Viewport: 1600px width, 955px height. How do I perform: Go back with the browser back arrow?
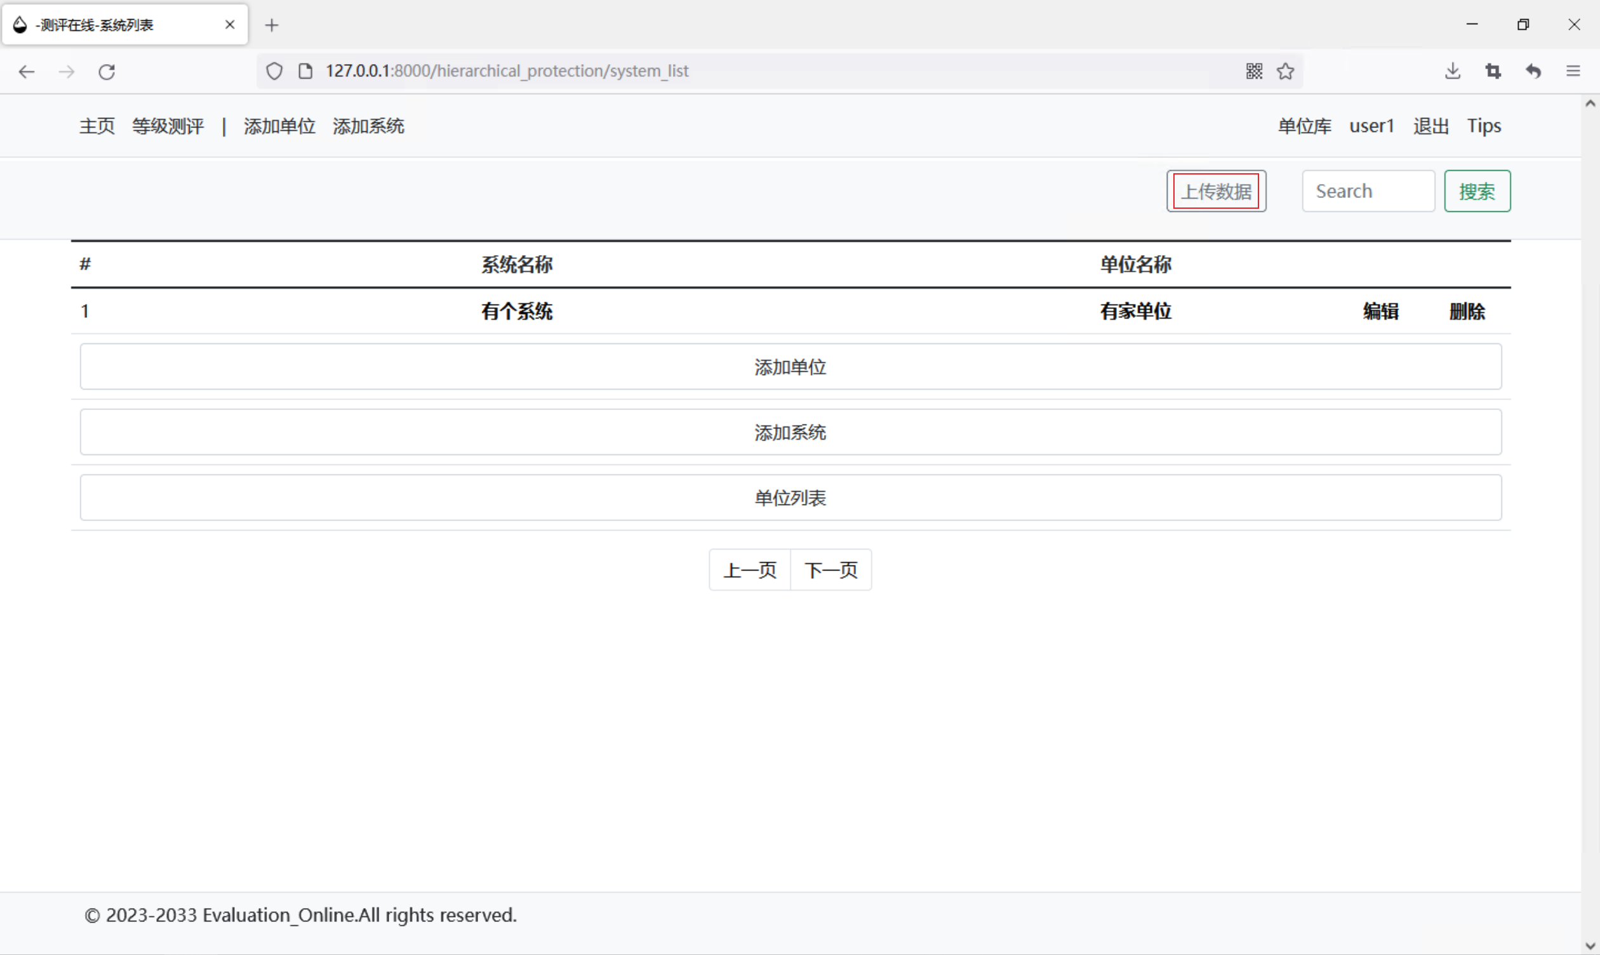pyautogui.click(x=27, y=72)
